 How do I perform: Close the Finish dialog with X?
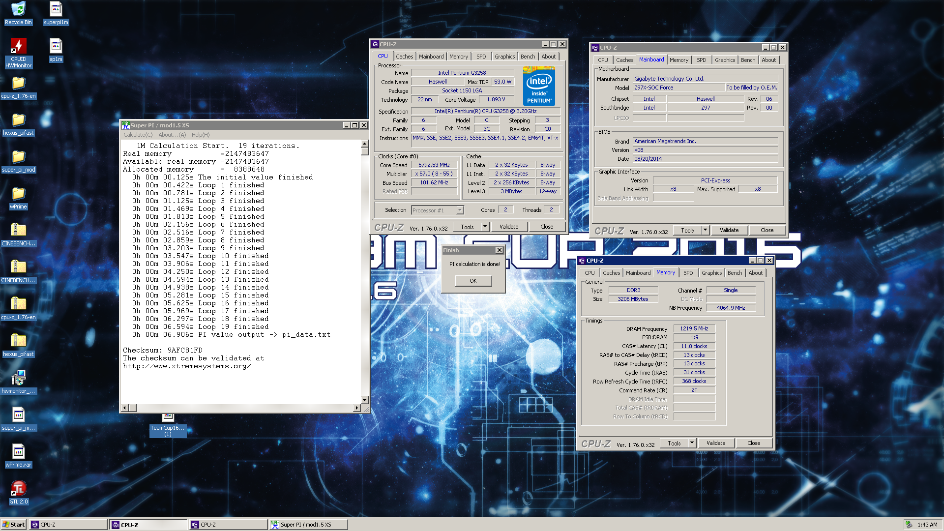coord(499,250)
